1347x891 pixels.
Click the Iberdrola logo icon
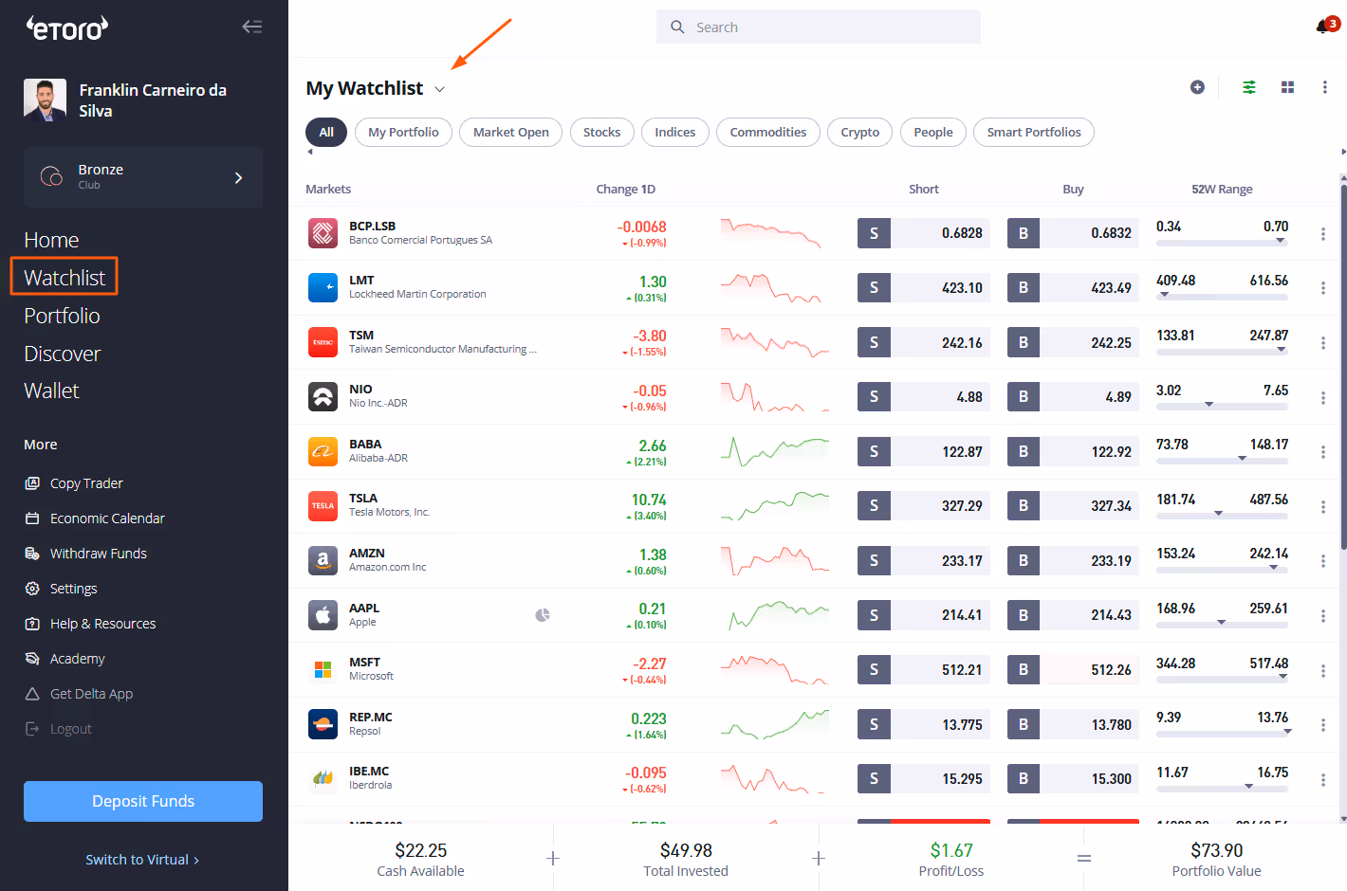pyautogui.click(x=323, y=778)
